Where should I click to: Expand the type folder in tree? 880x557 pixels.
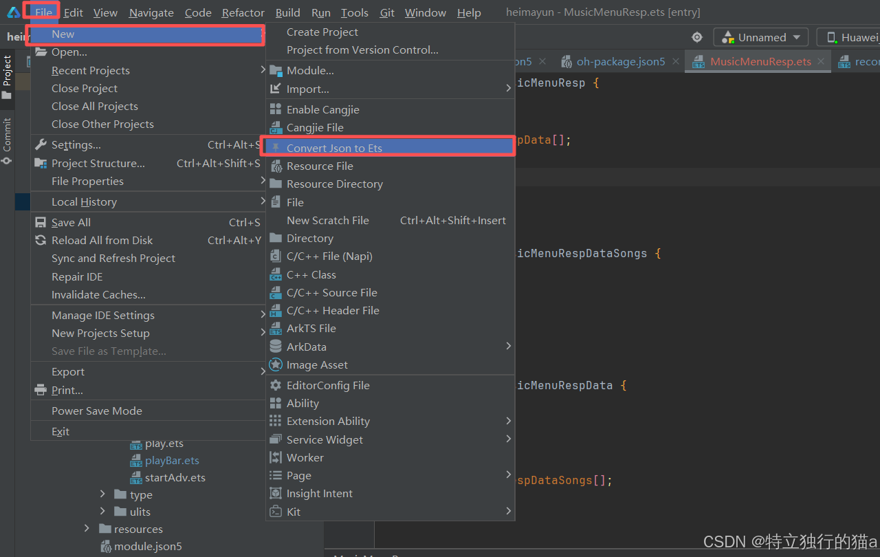tap(102, 494)
